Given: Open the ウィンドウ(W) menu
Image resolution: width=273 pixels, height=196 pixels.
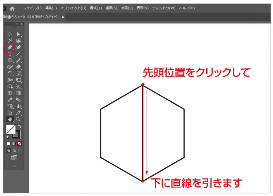Looking at the screenshot, I should [164, 8].
